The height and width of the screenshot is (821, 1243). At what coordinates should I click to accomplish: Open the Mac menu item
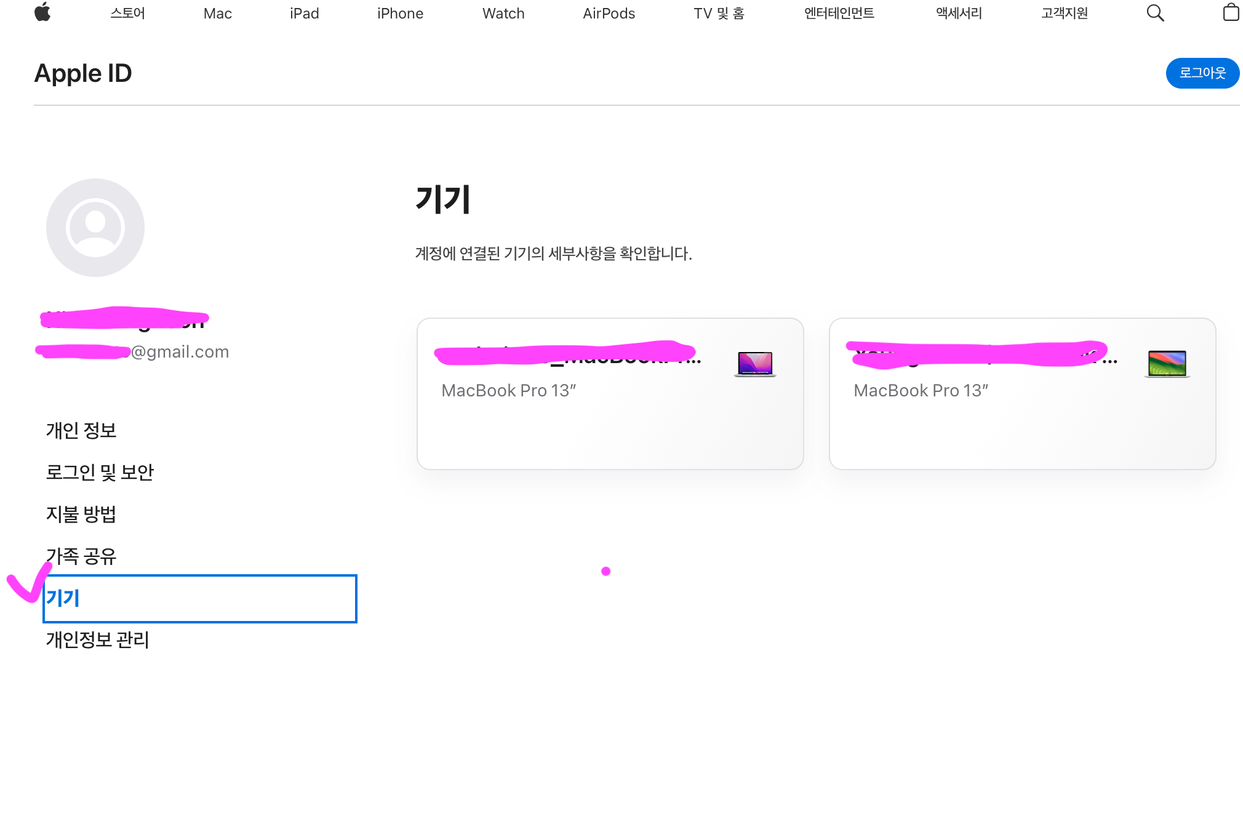tap(217, 13)
